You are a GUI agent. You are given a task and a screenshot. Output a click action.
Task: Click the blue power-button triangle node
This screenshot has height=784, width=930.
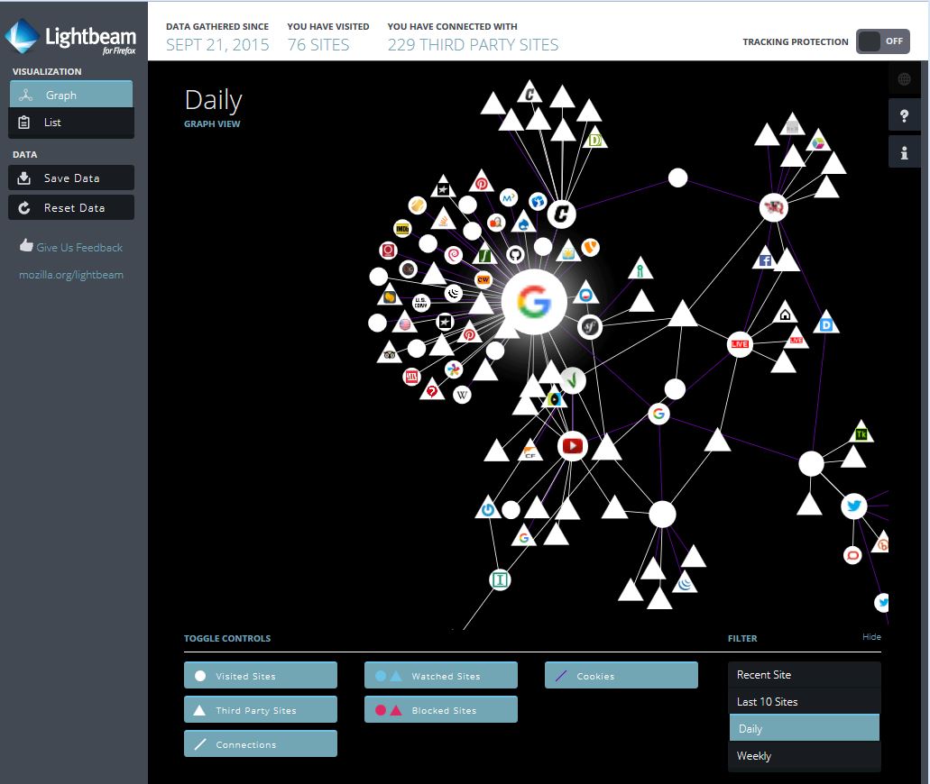click(x=488, y=508)
